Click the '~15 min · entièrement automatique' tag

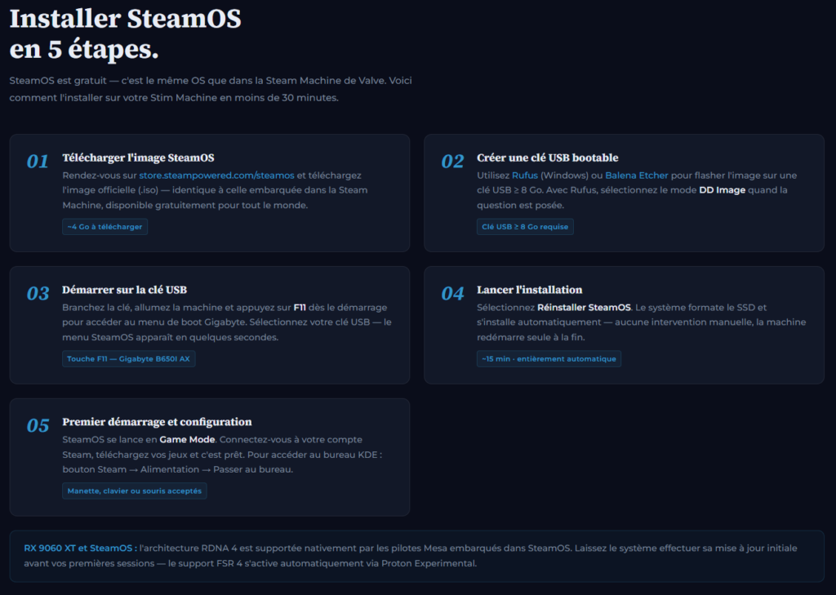549,359
